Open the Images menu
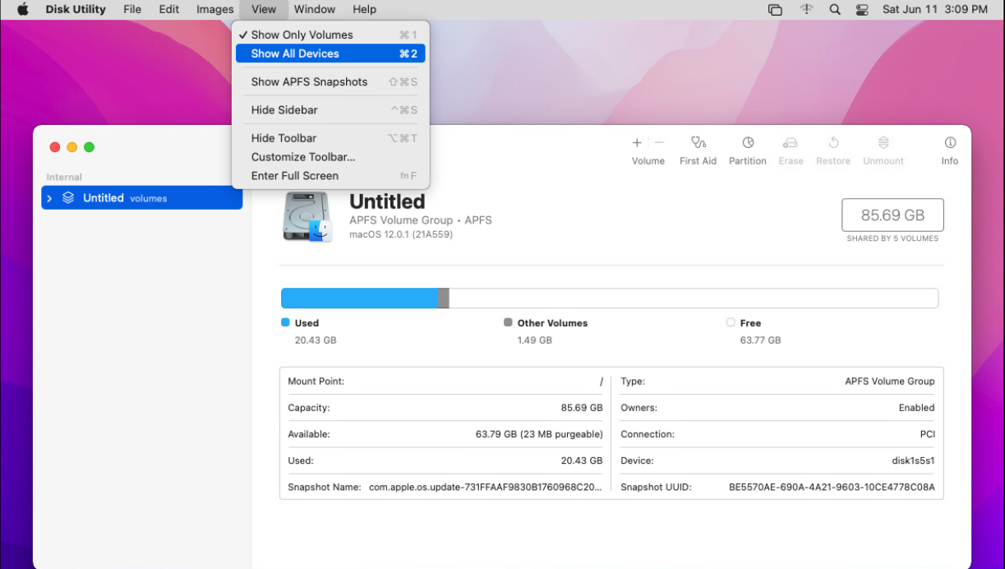Viewport: 1005px width, 569px height. (x=214, y=9)
